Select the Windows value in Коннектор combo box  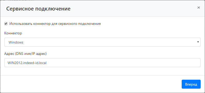(x=16, y=42)
